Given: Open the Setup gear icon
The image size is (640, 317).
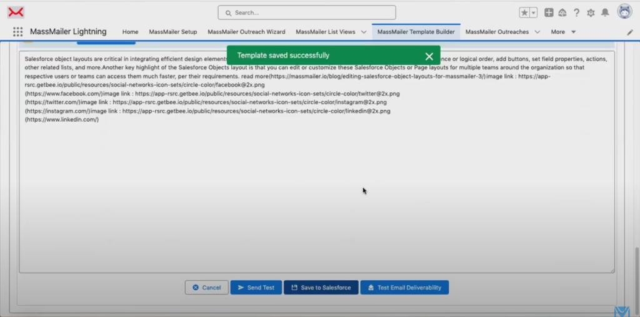Looking at the screenshot, I should tap(591, 12).
